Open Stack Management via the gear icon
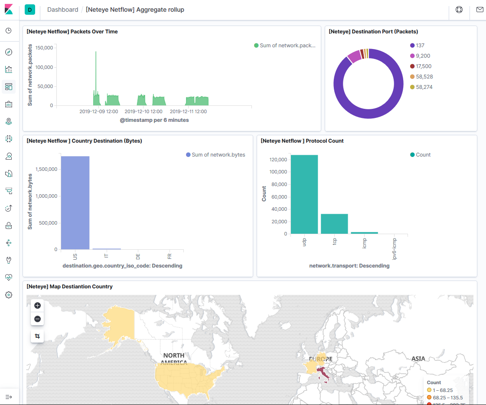486x405 pixels. click(x=9, y=295)
